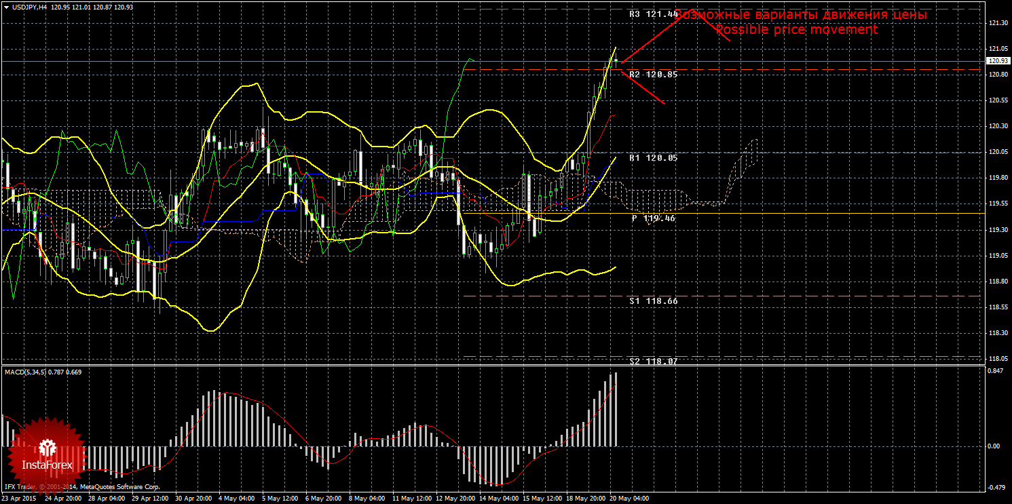
Task: Click the arrow before USDJPY,H4 title
Action: click(x=6, y=7)
